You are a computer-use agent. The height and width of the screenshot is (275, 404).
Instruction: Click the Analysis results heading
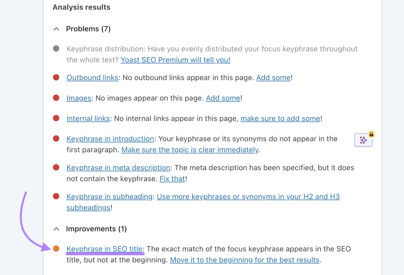[x=81, y=7]
